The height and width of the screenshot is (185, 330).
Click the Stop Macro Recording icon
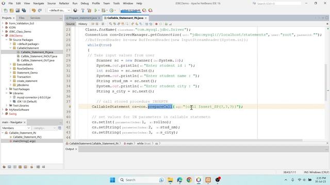[160, 24]
